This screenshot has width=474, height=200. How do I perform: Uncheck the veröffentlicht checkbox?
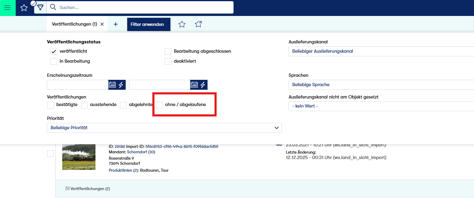[x=54, y=52]
